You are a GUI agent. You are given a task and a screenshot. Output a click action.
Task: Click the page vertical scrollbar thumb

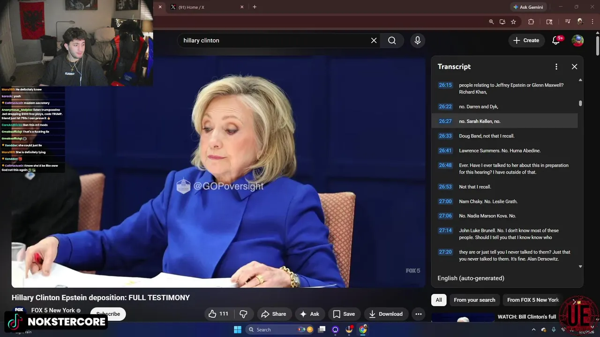[597, 47]
